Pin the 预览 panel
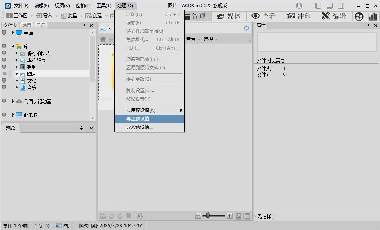The height and width of the screenshot is (230, 380). pyautogui.click(x=81, y=128)
